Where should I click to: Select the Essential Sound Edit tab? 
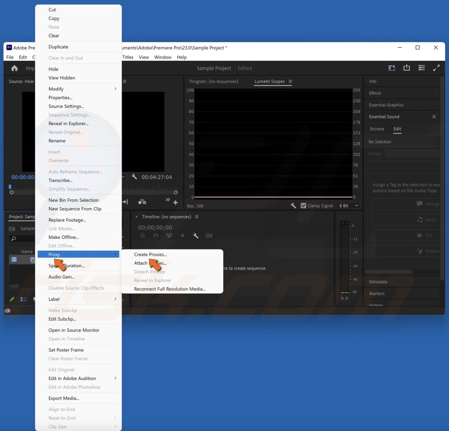397,129
